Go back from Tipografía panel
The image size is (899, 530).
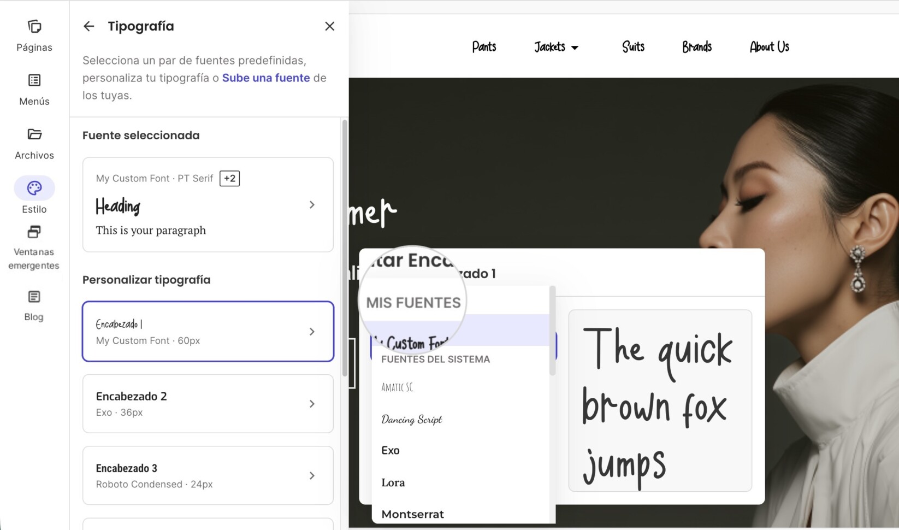[x=89, y=26]
